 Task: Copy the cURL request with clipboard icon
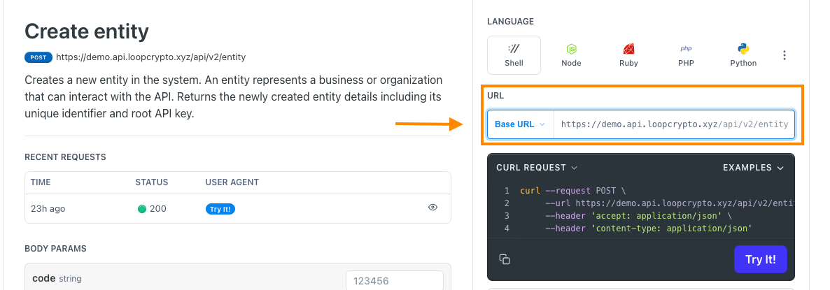(505, 259)
